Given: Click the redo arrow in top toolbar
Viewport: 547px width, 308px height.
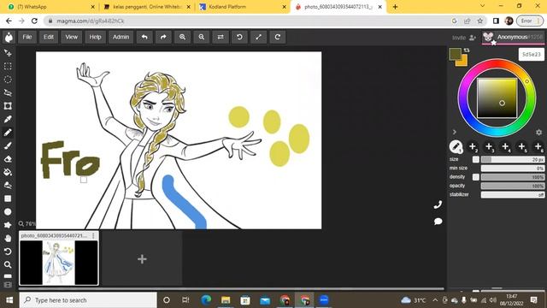Looking at the screenshot, I should pyautogui.click(x=163, y=37).
